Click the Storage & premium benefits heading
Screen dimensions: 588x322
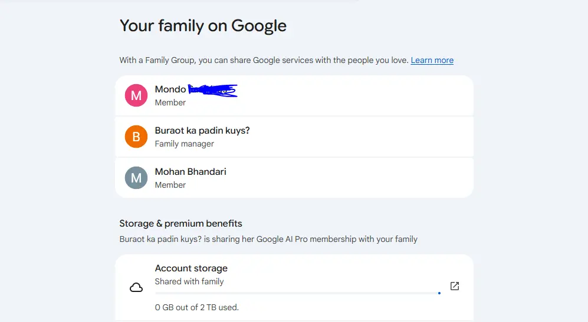[180, 224]
